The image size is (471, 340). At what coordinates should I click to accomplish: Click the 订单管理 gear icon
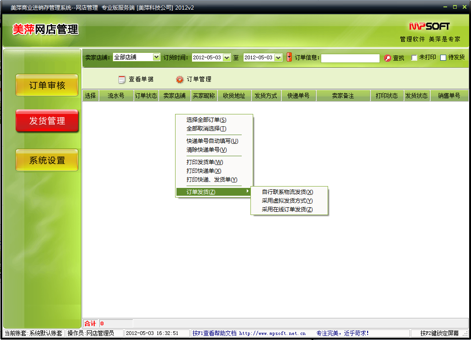pyautogui.click(x=180, y=79)
